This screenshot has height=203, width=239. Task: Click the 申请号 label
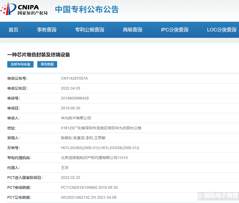[x=14, y=98]
